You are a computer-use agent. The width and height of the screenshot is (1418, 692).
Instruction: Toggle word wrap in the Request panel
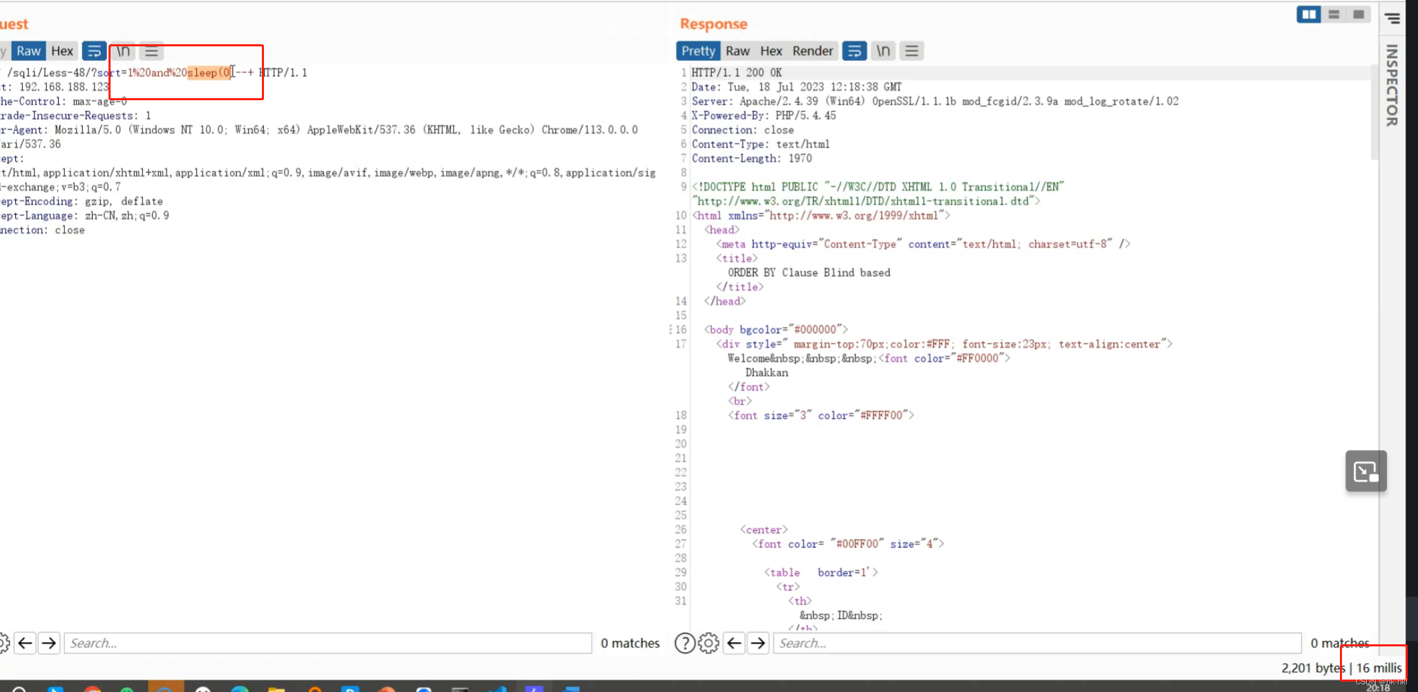pyautogui.click(x=94, y=51)
